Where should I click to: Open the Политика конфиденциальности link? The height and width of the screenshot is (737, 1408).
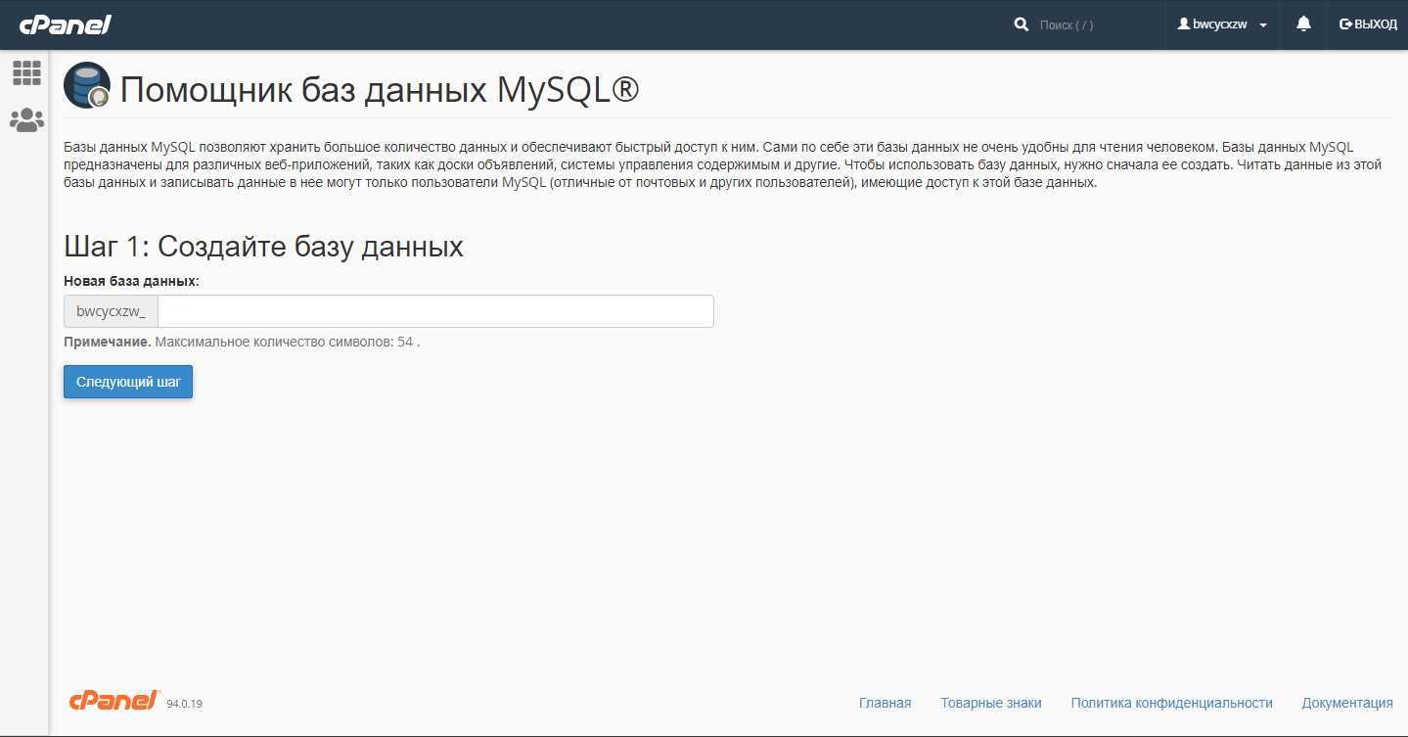(1171, 703)
